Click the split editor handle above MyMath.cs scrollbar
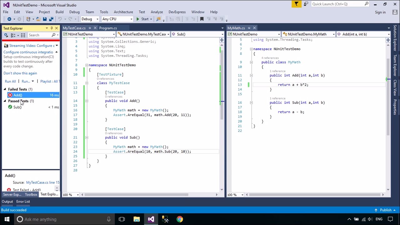The height and width of the screenshot is (225, 400). [388, 40]
